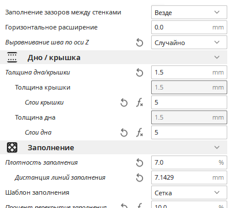Edit Плотность заполнения field 7.0

pos(189,162)
